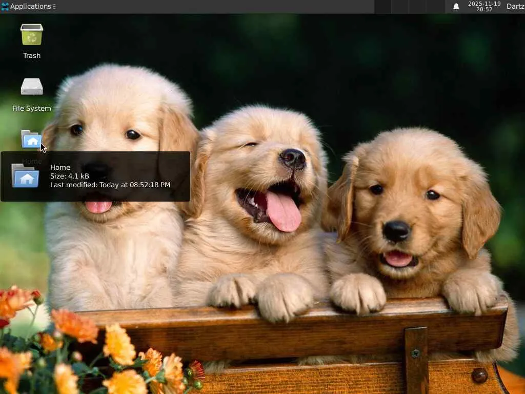Open the Dartz user menu
The image size is (525, 394).
click(x=515, y=6)
